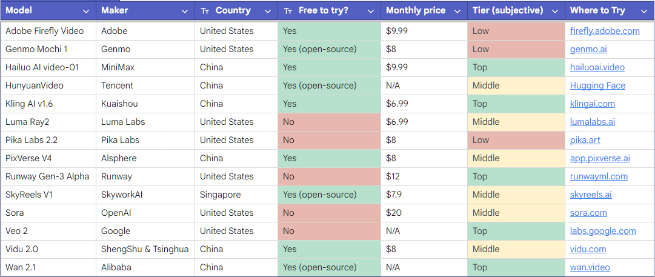This screenshot has height=277, width=655.
Task: Follow the labs.google.com link
Action: pyautogui.click(x=603, y=231)
